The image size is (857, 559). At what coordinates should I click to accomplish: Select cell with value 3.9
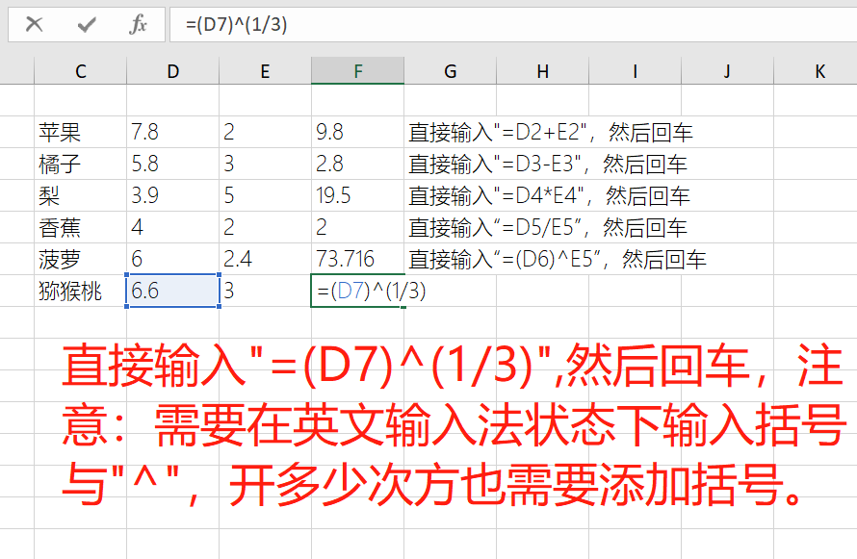click(172, 195)
